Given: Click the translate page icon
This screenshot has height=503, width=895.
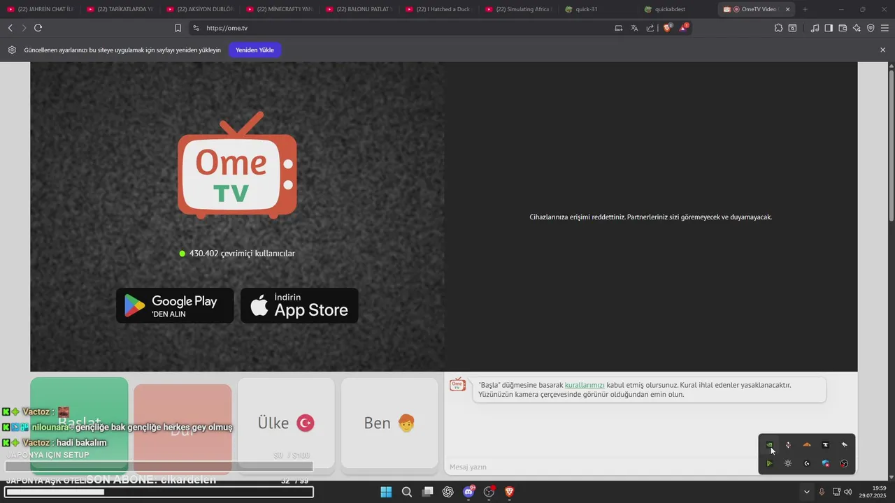Looking at the screenshot, I should point(634,28).
